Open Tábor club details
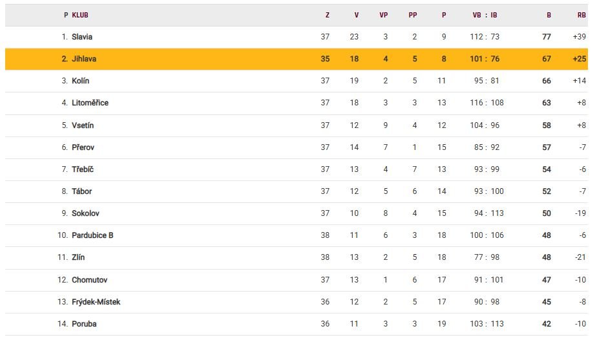Screen dimensions: 597x342 point(82,191)
